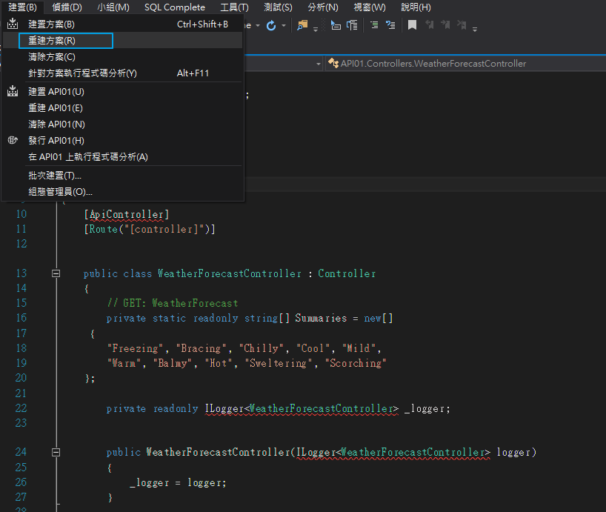Click the [Route("[controller]")] attribute text

click(x=150, y=229)
